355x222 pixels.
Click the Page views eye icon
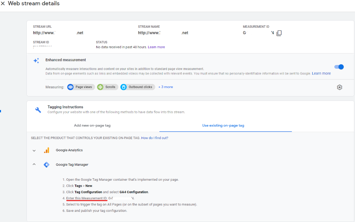pyautogui.click(x=71, y=87)
